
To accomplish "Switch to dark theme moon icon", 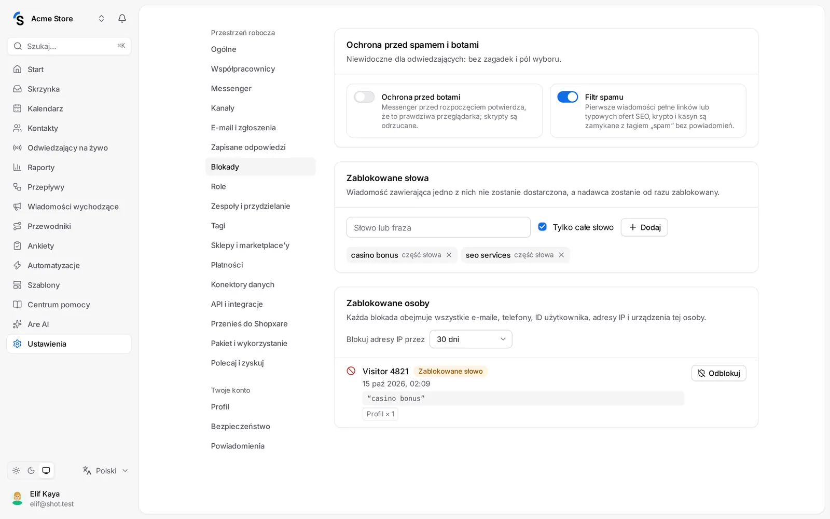I will click(x=31, y=471).
